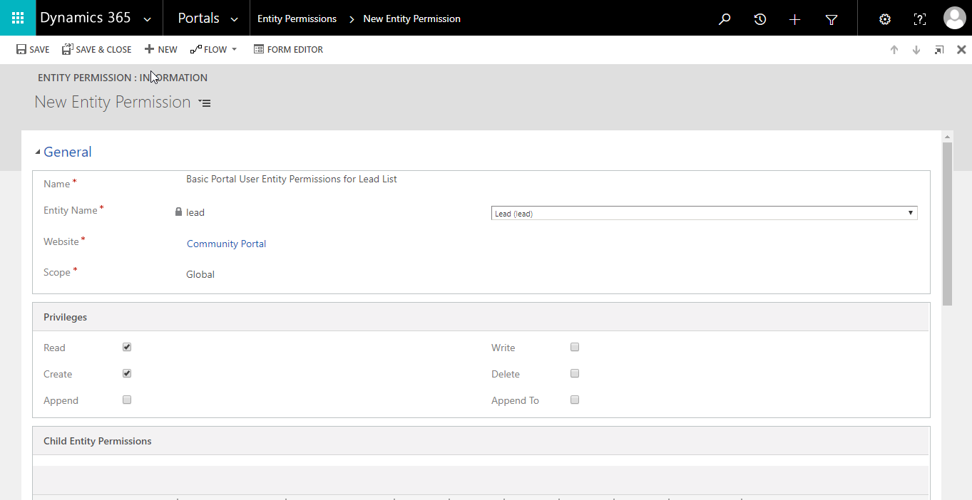Click the quick create plus icon

click(x=795, y=19)
